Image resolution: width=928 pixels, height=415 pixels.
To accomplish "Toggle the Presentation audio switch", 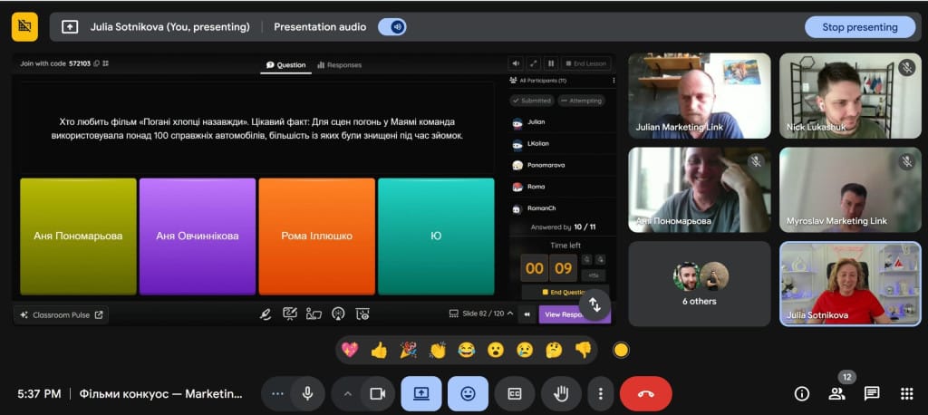I will click(x=391, y=27).
